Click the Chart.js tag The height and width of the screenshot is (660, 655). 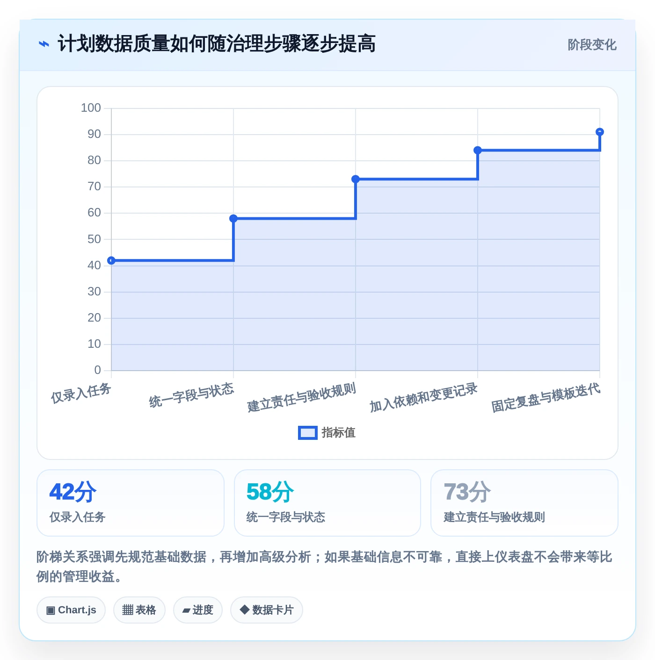71,610
